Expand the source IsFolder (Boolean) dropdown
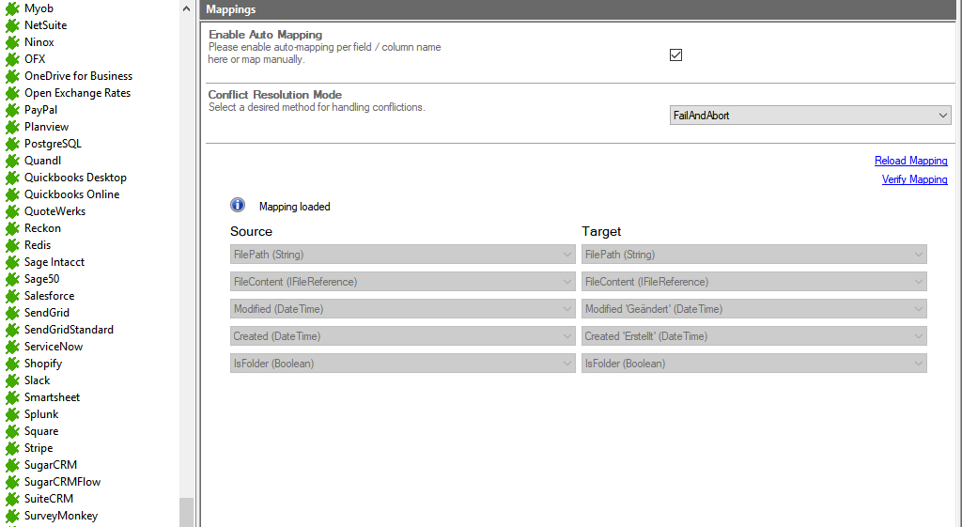This screenshot has width=962, height=527. coord(402,364)
